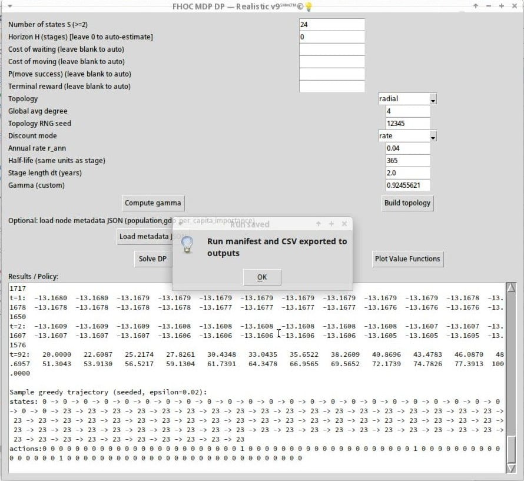Maximize the main FHOC MDP DP window
The height and width of the screenshot is (481, 524).
(x=502, y=6)
